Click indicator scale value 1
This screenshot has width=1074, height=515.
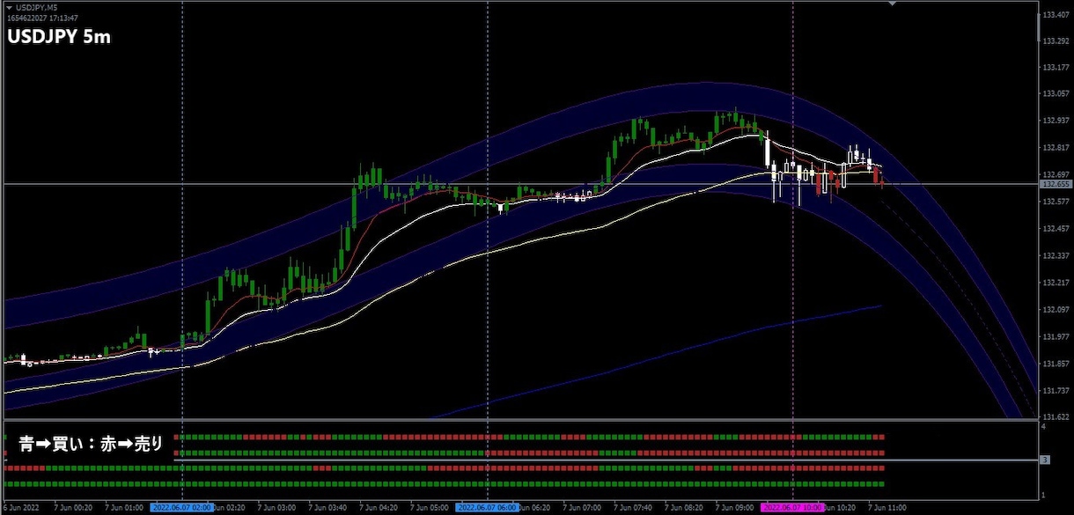[1044, 495]
